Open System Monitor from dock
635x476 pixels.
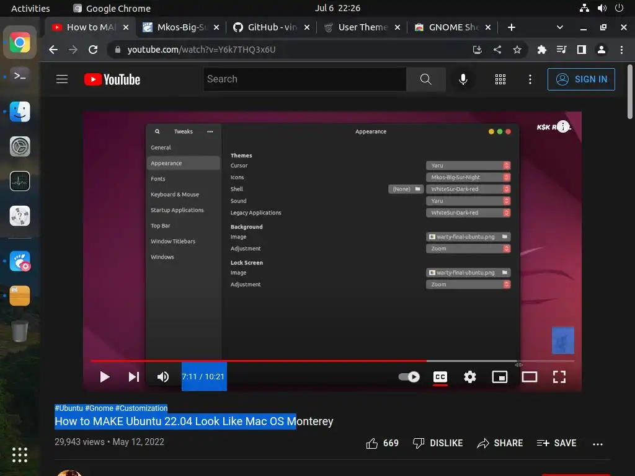(20, 181)
